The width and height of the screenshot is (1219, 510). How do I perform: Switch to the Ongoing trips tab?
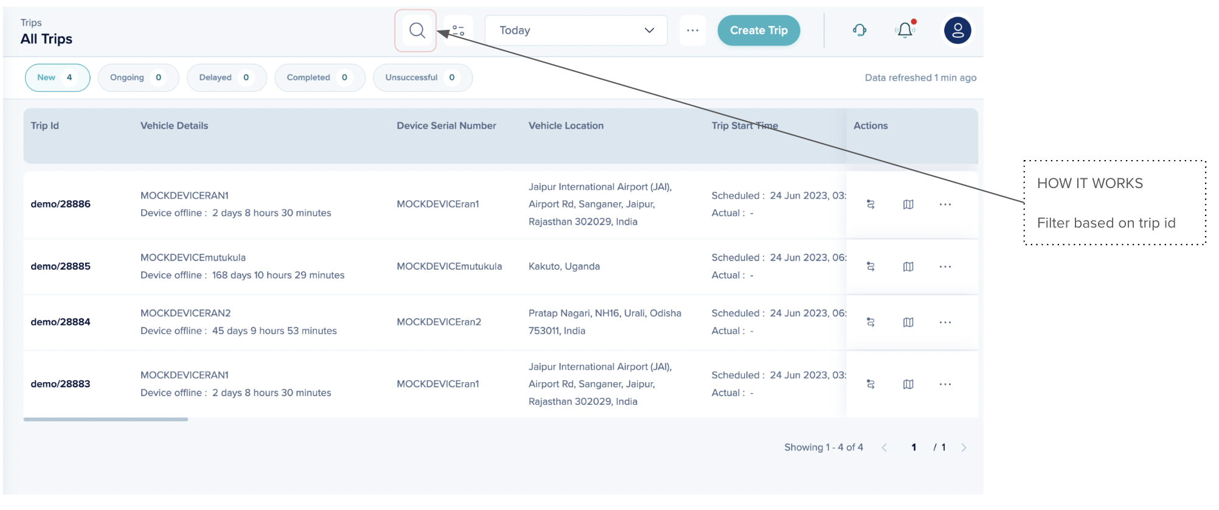click(x=138, y=78)
